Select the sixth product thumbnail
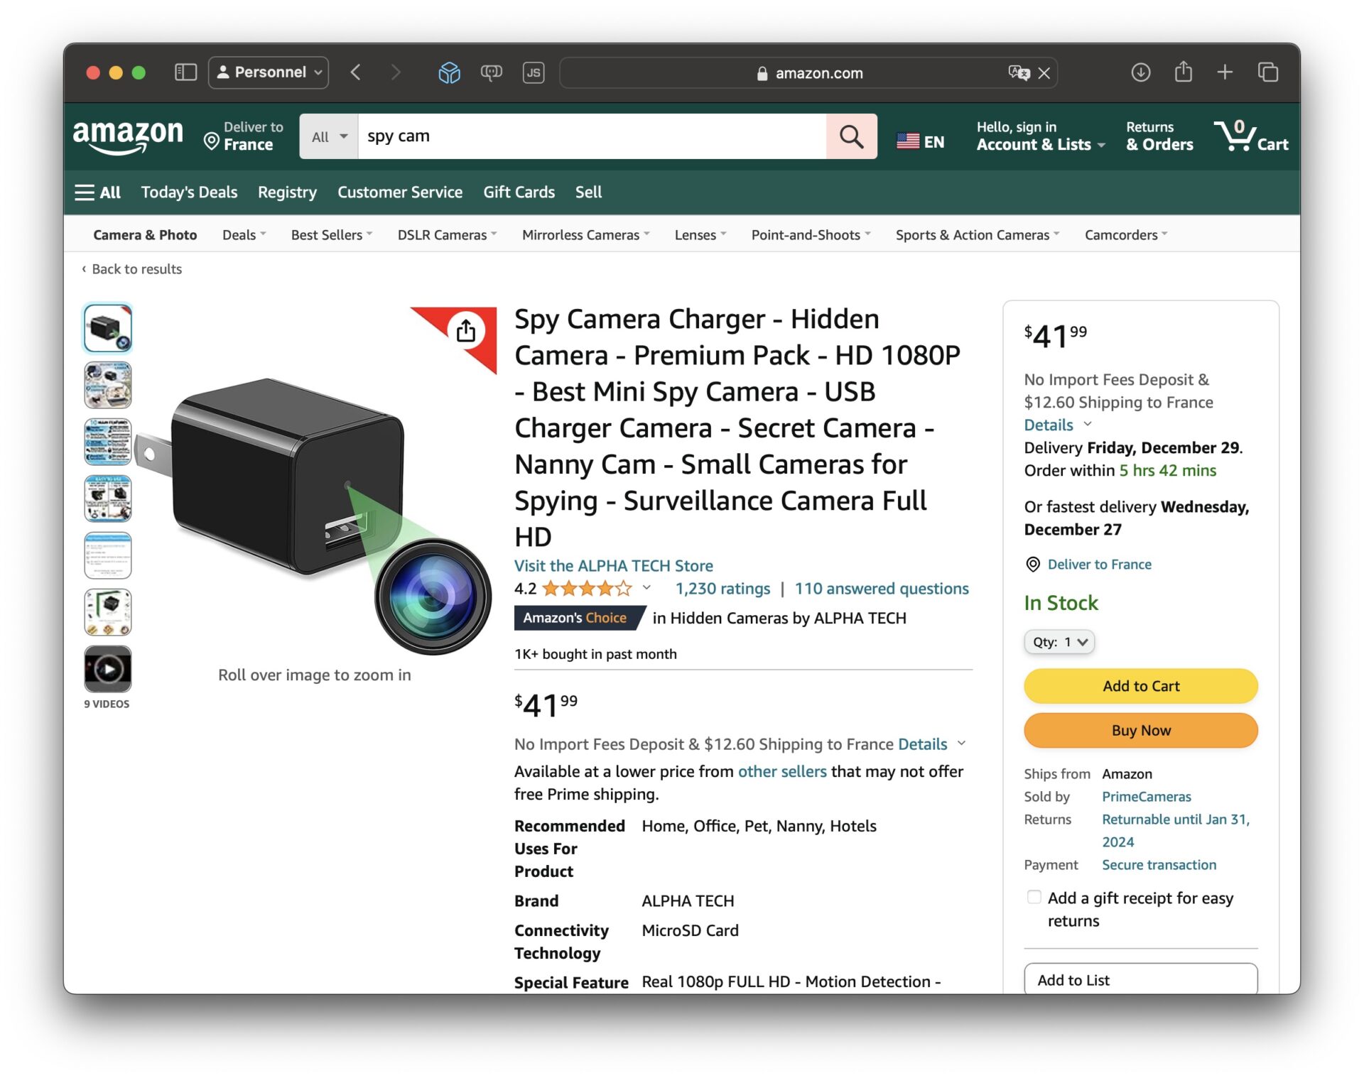This screenshot has height=1078, width=1364. point(108,612)
